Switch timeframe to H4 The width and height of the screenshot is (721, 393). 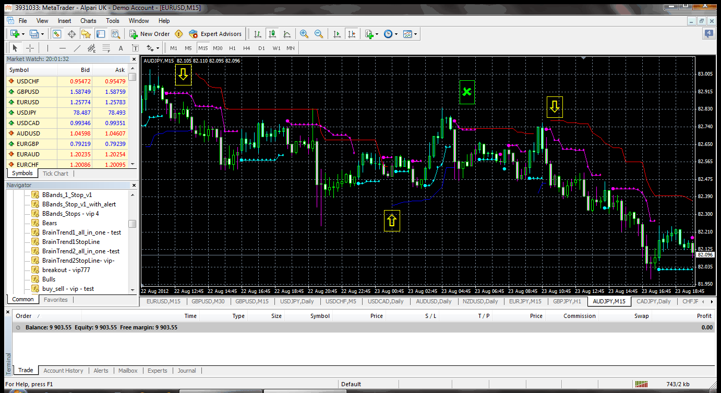click(x=247, y=48)
